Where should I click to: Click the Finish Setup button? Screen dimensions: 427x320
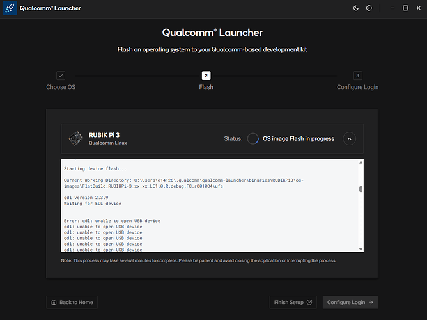click(x=293, y=302)
